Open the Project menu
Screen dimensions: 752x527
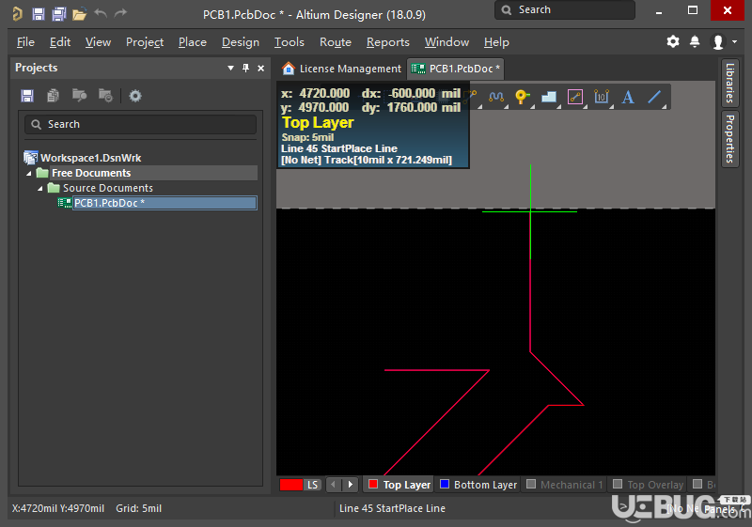[x=145, y=42]
